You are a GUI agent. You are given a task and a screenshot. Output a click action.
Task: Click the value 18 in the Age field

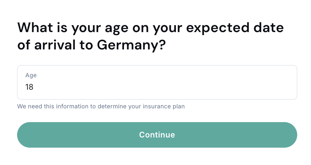click(29, 87)
